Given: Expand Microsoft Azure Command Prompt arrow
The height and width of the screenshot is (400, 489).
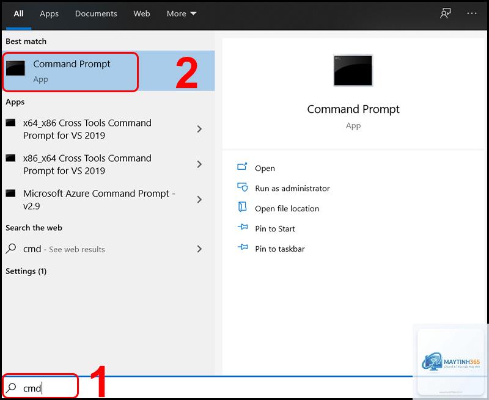Looking at the screenshot, I should point(200,199).
